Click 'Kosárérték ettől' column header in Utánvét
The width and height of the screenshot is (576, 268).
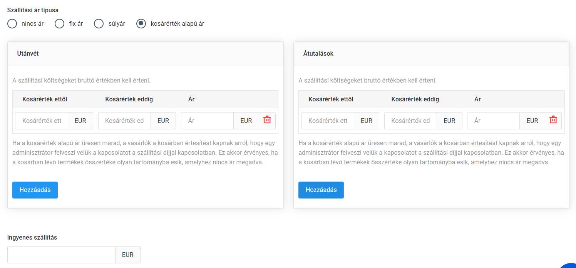click(x=45, y=99)
